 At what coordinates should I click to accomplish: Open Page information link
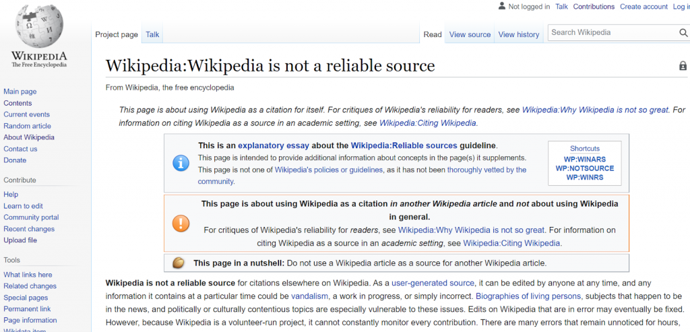point(30,320)
